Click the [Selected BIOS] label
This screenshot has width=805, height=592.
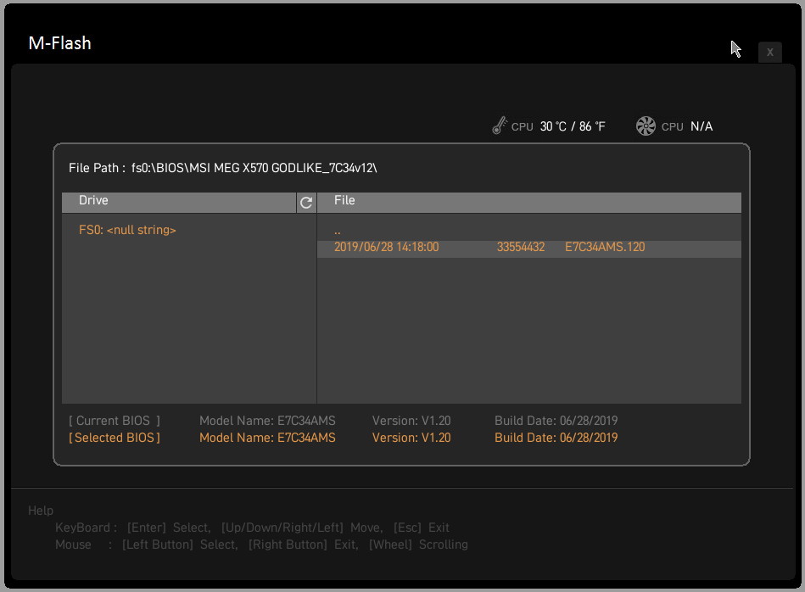point(115,438)
